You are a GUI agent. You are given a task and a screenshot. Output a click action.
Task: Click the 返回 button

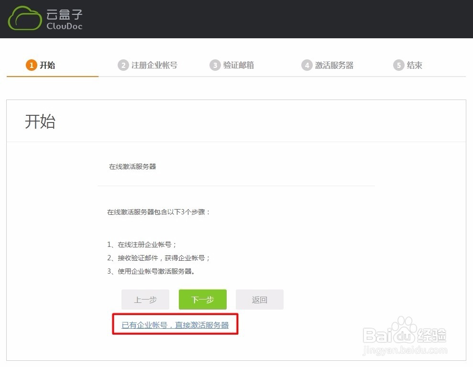click(x=260, y=300)
